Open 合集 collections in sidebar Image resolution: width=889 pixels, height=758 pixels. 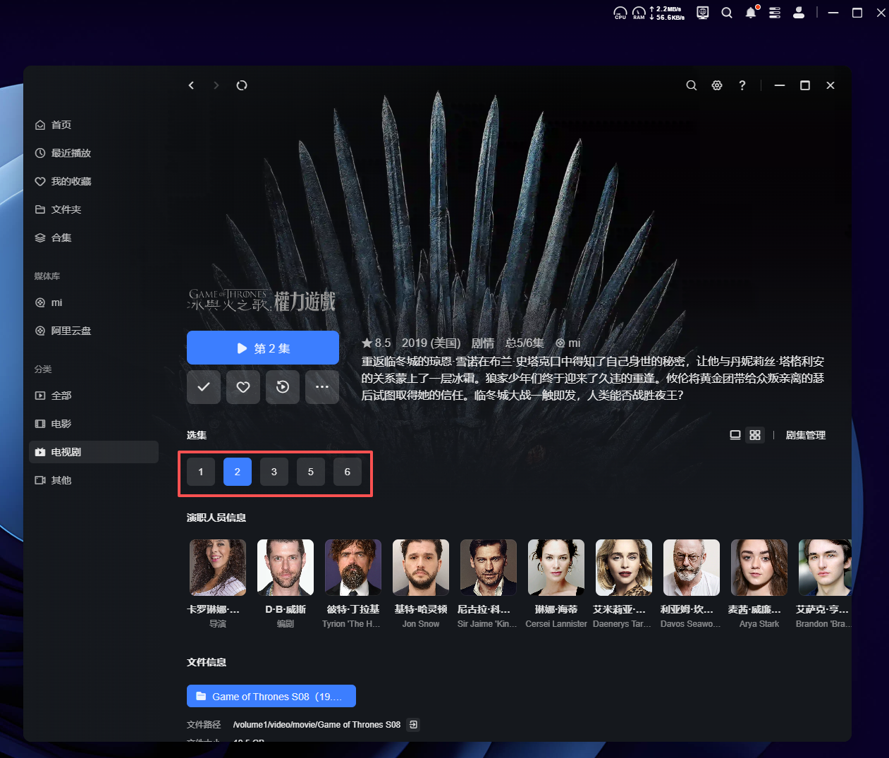coord(94,238)
